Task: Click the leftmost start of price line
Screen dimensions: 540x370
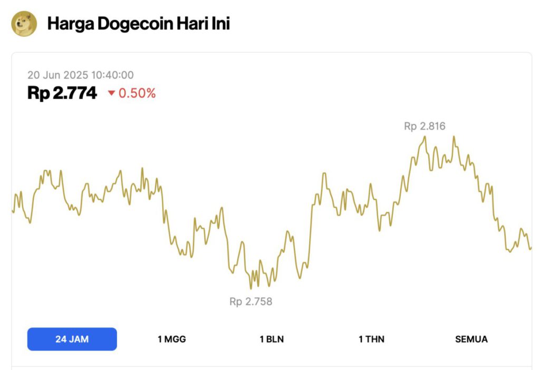Action: 13,211
